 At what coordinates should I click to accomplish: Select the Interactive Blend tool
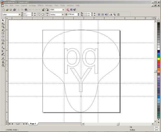click(x=3, y=54)
